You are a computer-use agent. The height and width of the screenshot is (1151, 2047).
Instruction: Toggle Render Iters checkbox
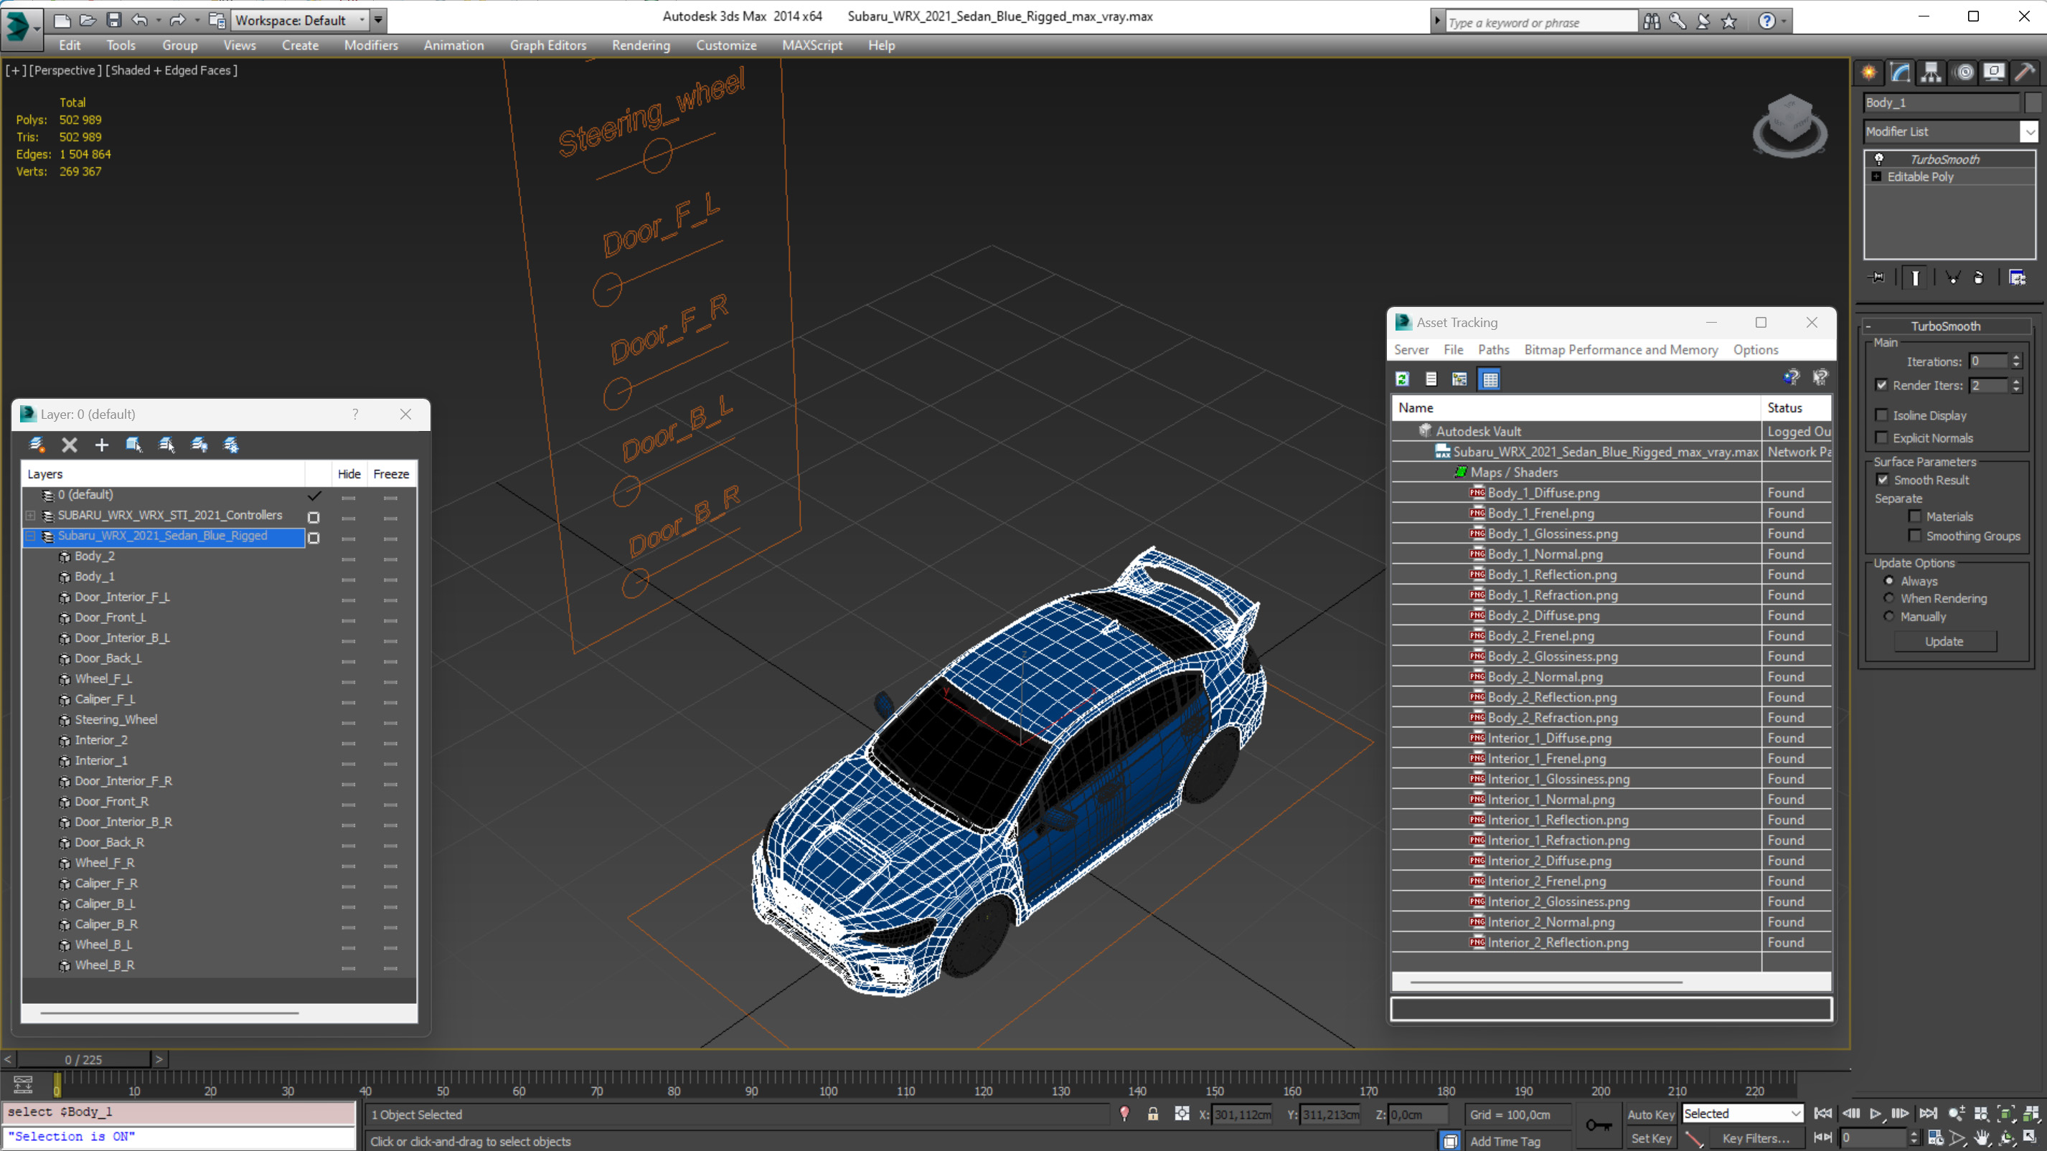[x=1882, y=385]
